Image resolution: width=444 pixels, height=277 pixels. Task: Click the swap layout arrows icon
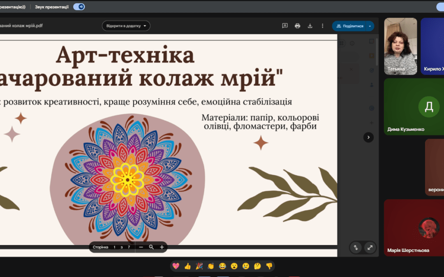coord(356,247)
